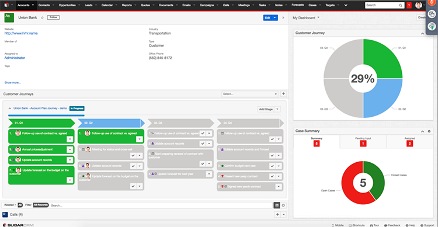Add a new customer journey with plus icon
This screenshot has width=438, height=227.
(x=283, y=94)
